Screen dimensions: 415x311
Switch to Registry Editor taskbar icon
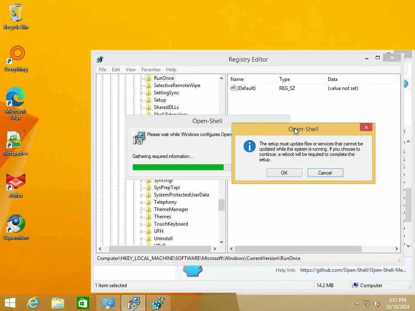tap(158, 303)
